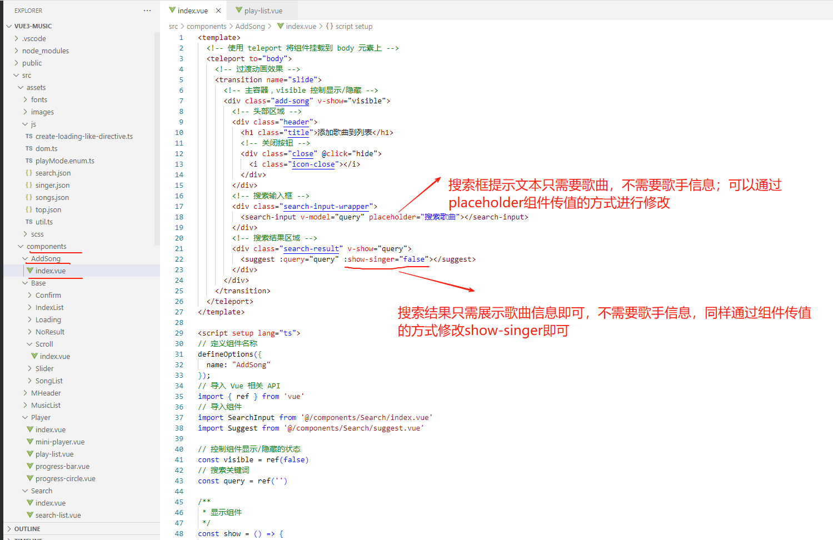Expand the public folder
This screenshot has width=833, height=540.
point(17,63)
